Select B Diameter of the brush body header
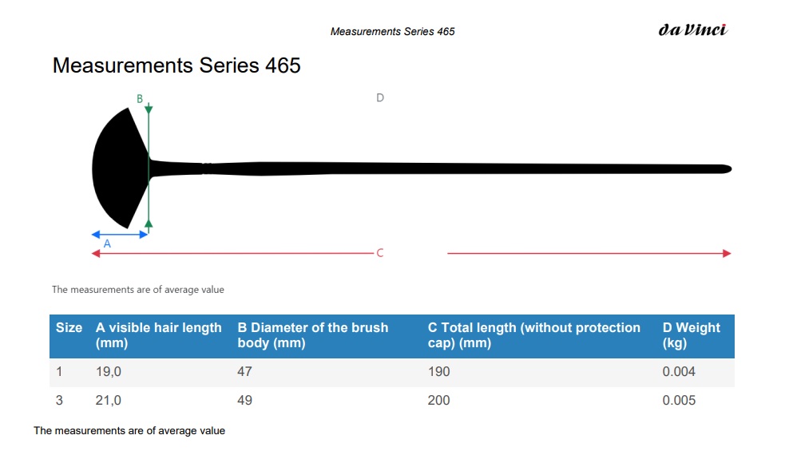 click(313, 335)
